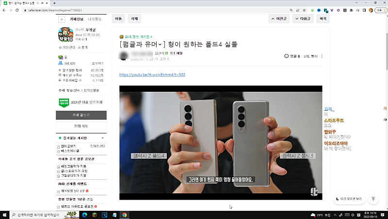This screenshot has width=388, height=219.
Task: Click the 삭제 delete button
Action: pos(134,18)
